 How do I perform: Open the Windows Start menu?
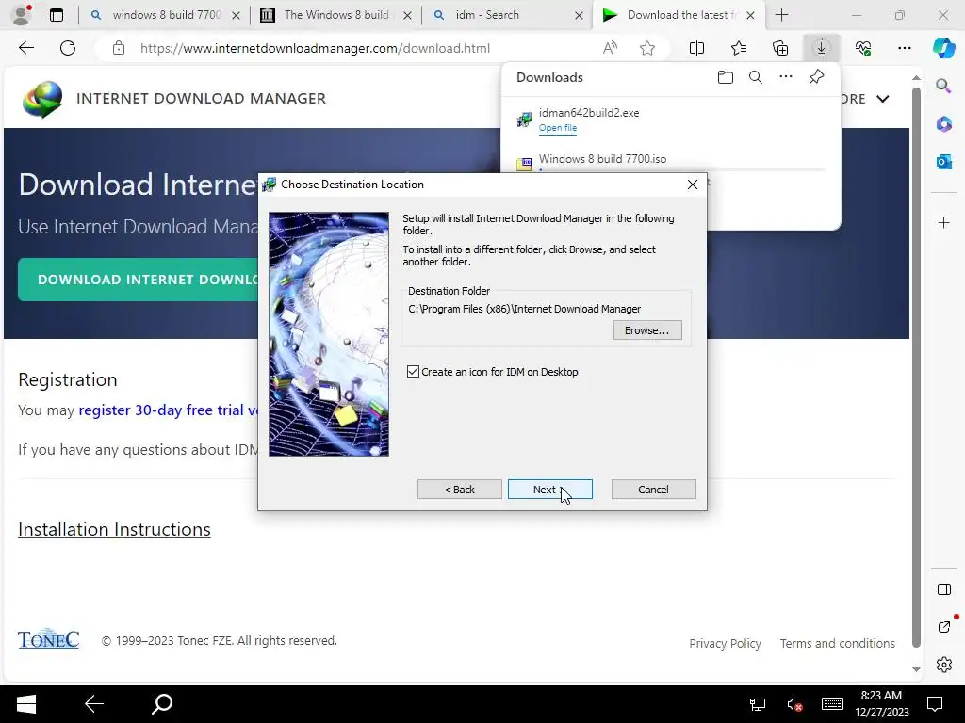(25, 703)
